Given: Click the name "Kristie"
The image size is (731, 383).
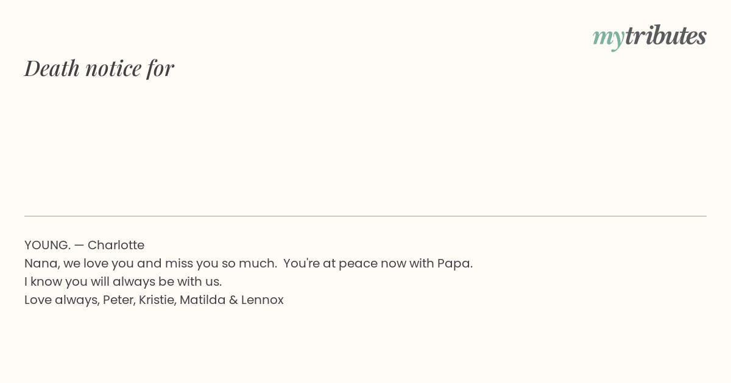Looking at the screenshot, I should tap(157, 300).
